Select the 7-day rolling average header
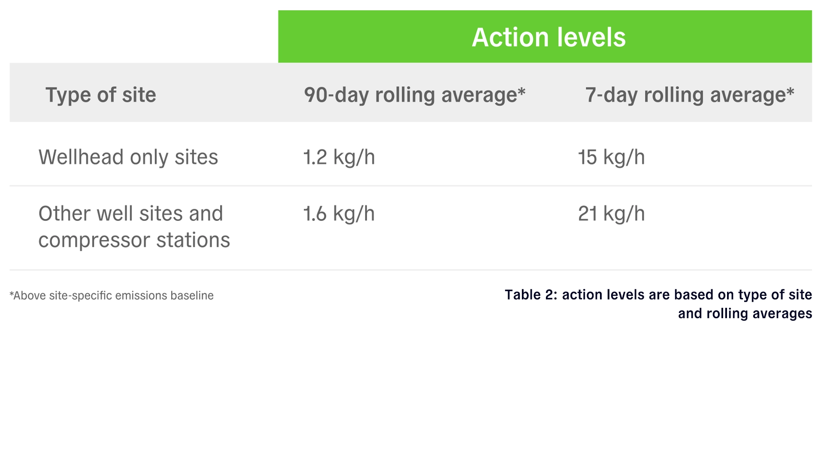 tap(689, 95)
